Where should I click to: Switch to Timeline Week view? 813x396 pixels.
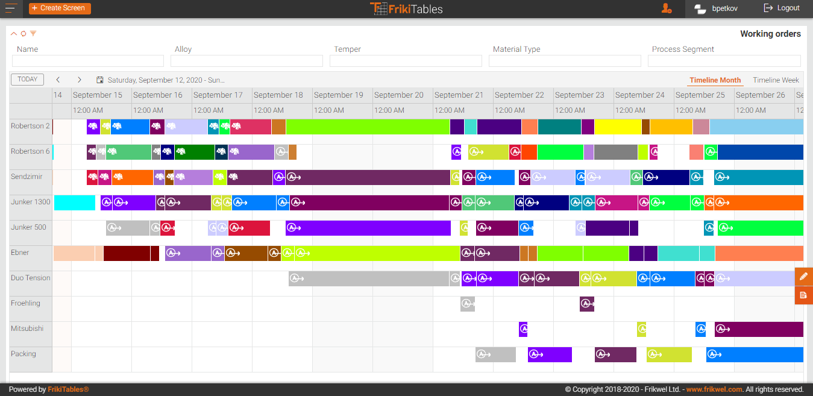[776, 80]
